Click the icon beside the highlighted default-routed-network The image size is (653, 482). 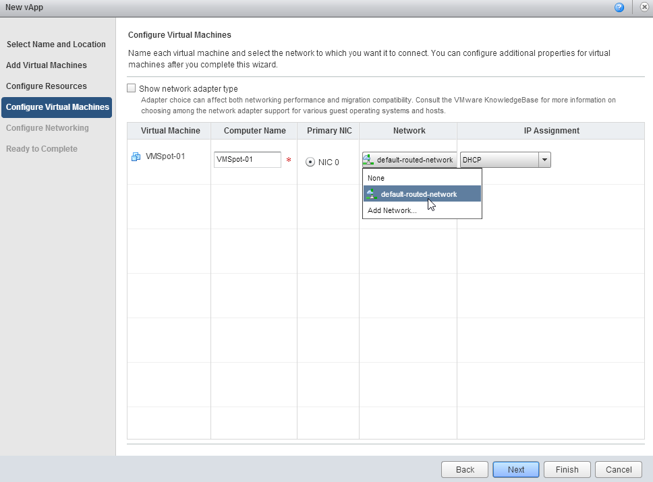point(372,194)
